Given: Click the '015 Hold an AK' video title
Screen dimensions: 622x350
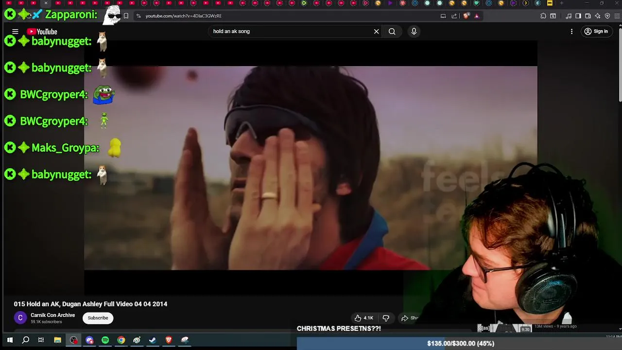Looking at the screenshot, I should tap(90, 304).
